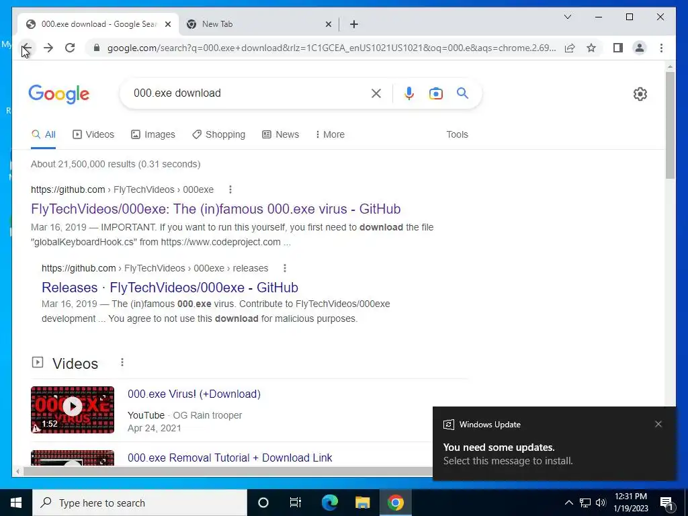
Task: Open the Action Center notifications icon
Action: (x=666, y=503)
